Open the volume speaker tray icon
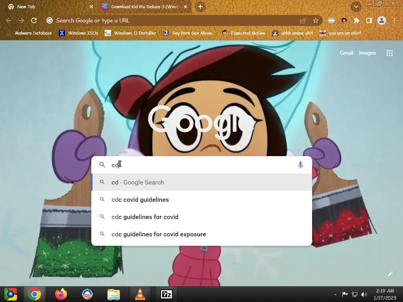 [364, 294]
